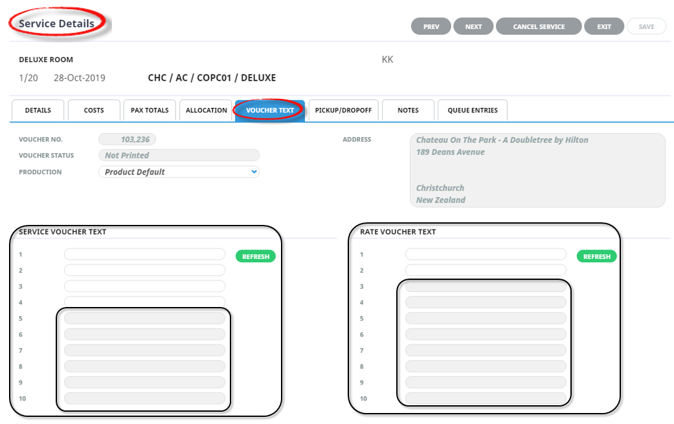Go to the ALLOCATION tab
The height and width of the screenshot is (424, 674).
[206, 111]
